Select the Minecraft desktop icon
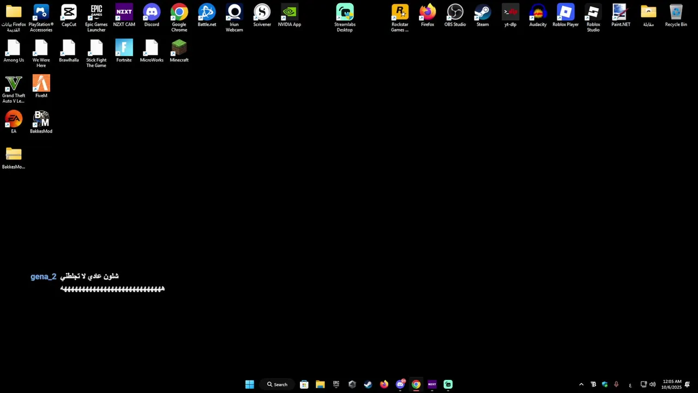 [179, 51]
